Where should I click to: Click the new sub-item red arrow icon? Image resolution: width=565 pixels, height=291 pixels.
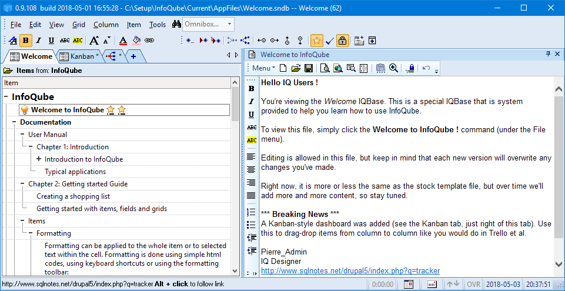pos(216,41)
